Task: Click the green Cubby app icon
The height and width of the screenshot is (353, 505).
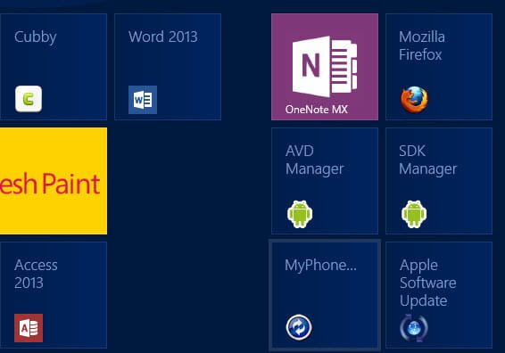Action: 29,99
